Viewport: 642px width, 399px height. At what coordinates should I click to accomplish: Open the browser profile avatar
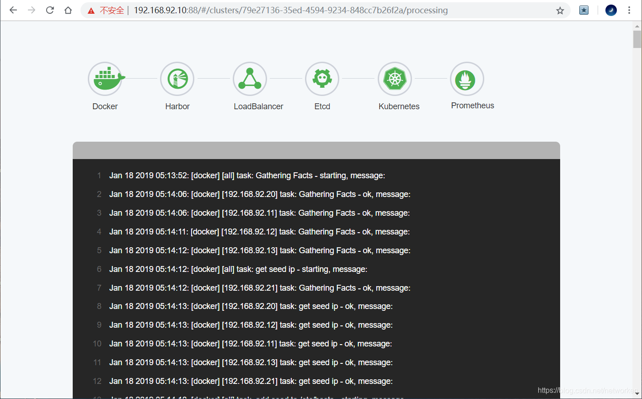[611, 10]
